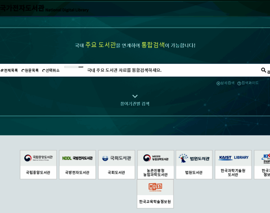This screenshot has width=270, height=213.
Task: Open 검색가이드 help icon link
Action: pyautogui.click(x=248, y=83)
